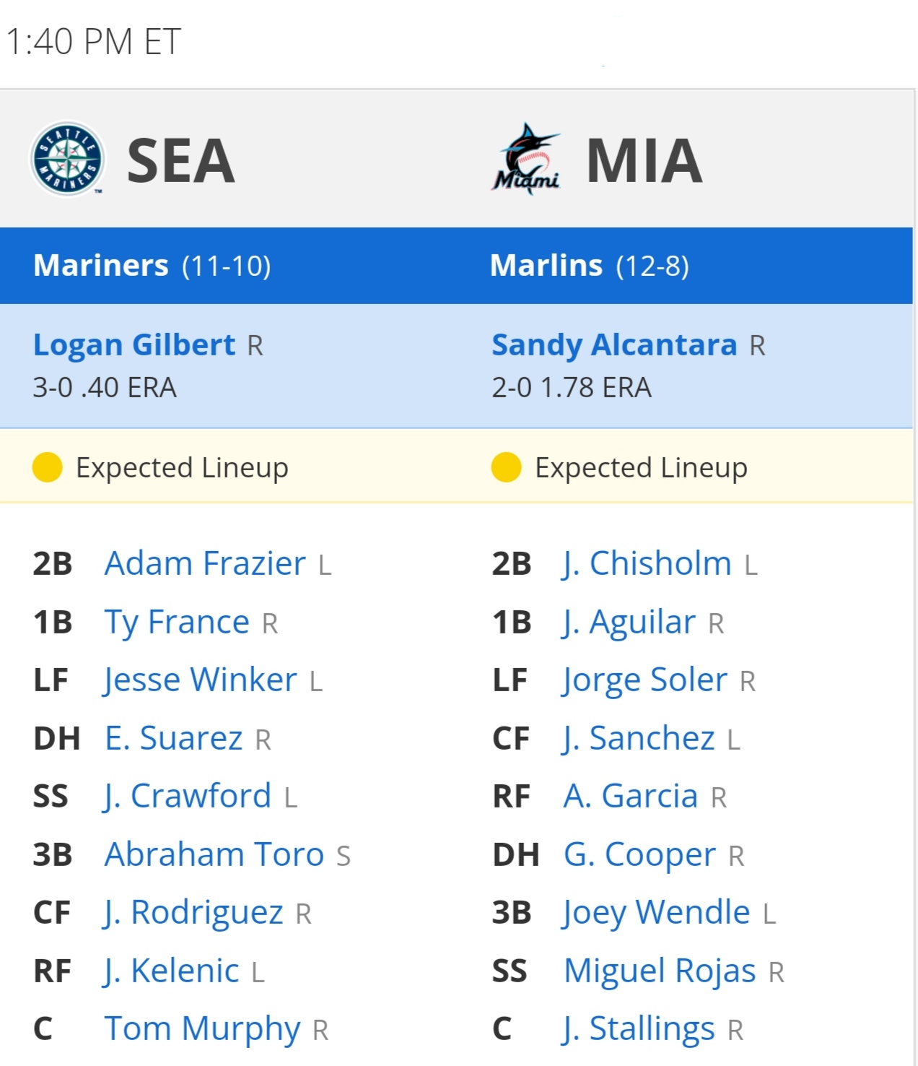
Task: Select J. Rodriguez center fielder link
Action: 193,912
